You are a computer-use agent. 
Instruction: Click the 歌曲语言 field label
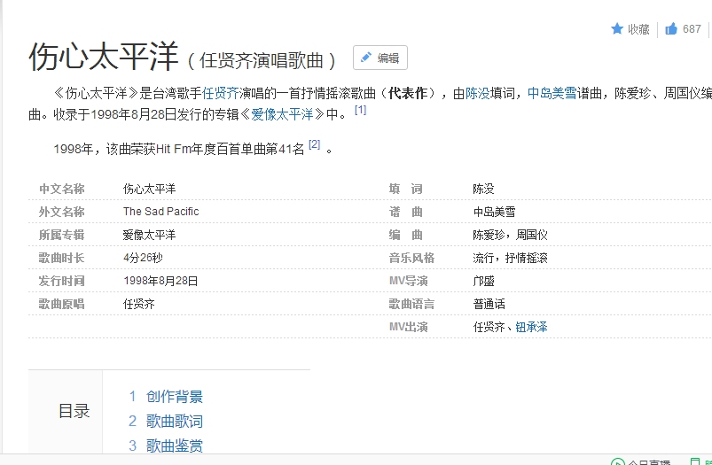pyautogui.click(x=411, y=304)
